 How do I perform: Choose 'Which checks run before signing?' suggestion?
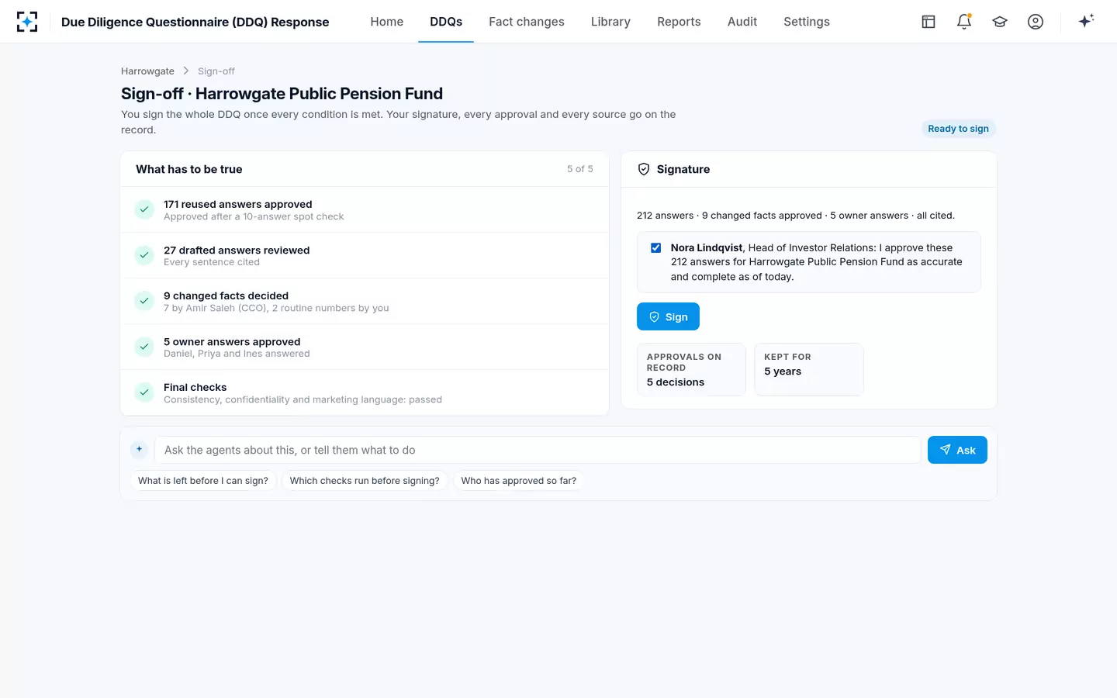point(365,481)
